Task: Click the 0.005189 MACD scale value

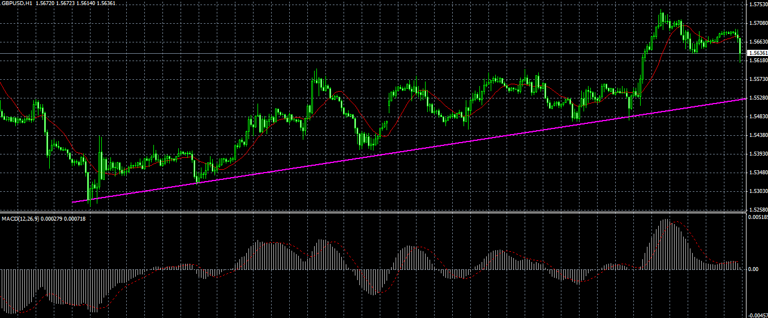Action: pyautogui.click(x=758, y=217)
